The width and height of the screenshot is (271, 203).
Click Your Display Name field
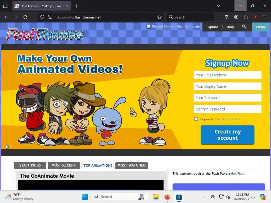tap(227, 86)
